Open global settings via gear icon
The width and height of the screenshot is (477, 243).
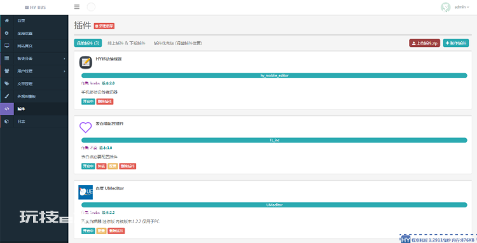pyautogui.click(x=7, y=33)
